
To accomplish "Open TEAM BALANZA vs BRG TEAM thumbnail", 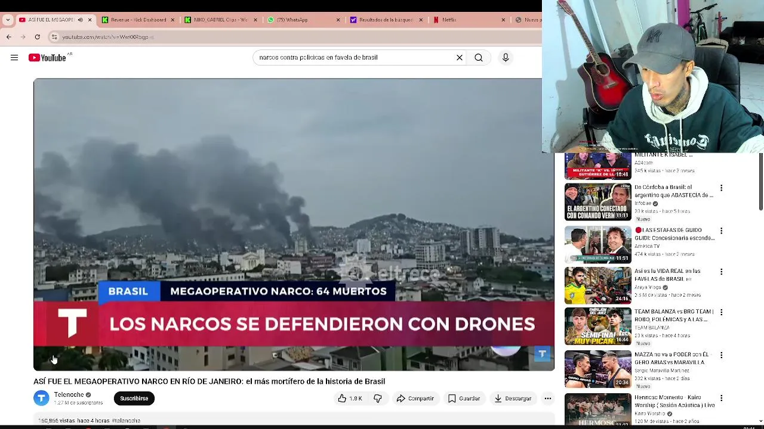I will (597, 327).
